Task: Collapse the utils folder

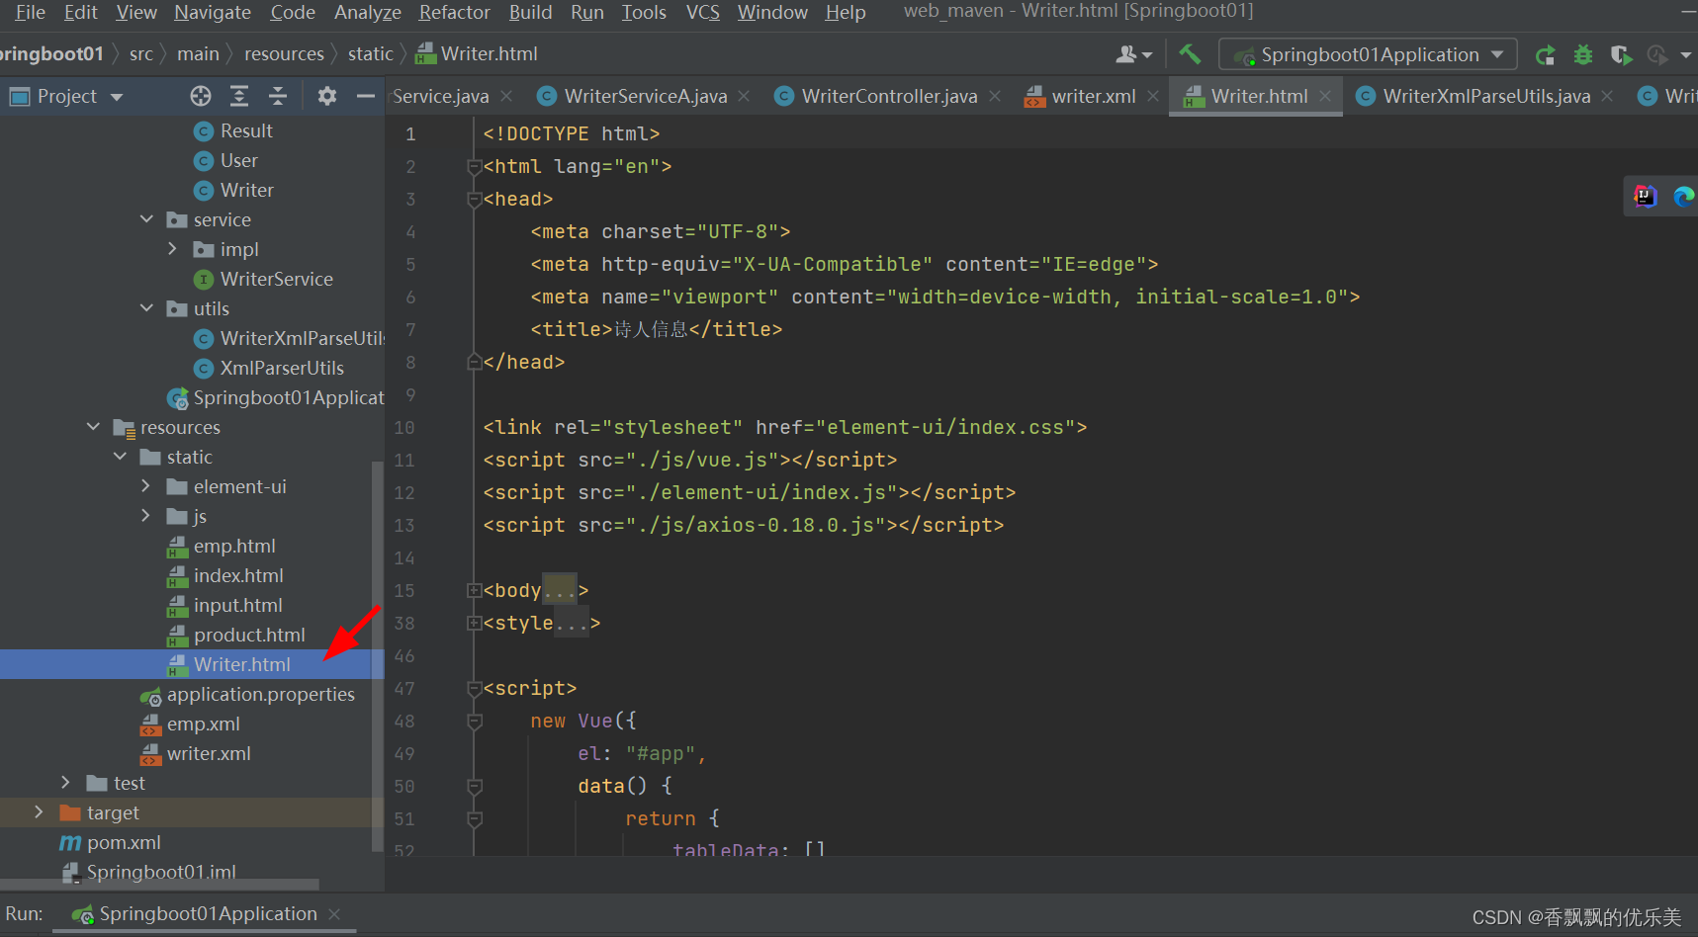Action: pyautogui.click(x=146, y=307)
